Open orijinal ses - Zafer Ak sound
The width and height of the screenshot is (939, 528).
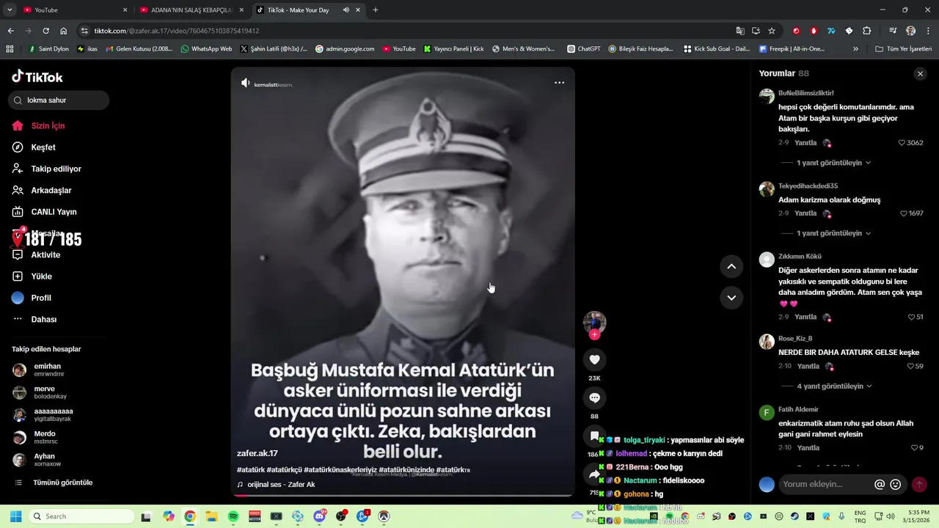tap(281, 485)
